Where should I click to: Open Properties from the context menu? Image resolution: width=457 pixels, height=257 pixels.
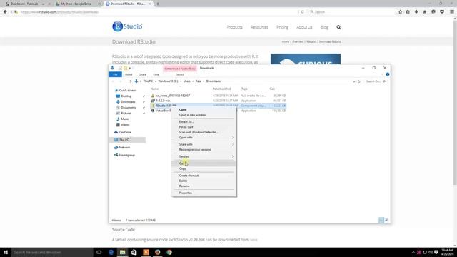coord(204,193)
